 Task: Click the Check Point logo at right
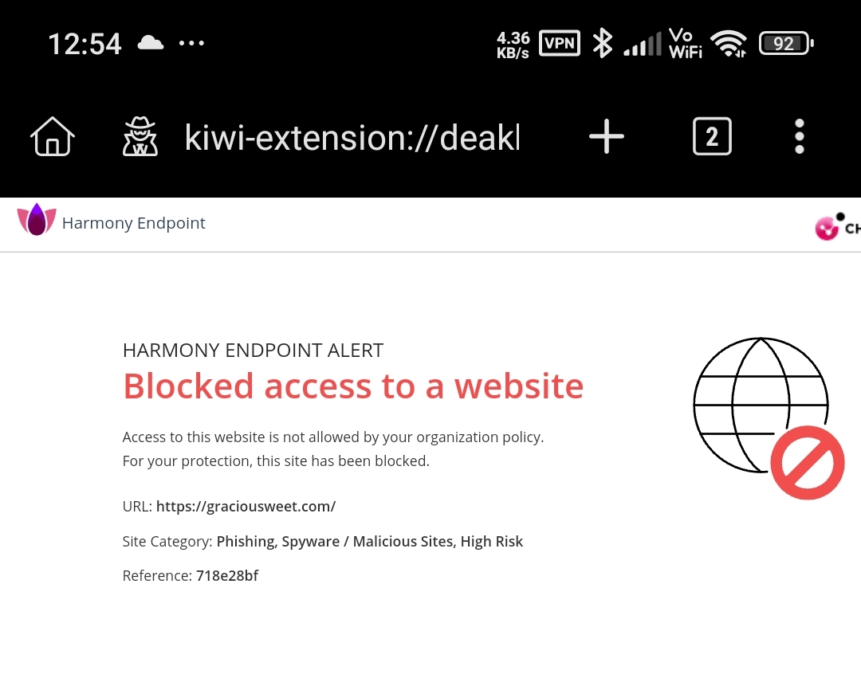(838, 226)
